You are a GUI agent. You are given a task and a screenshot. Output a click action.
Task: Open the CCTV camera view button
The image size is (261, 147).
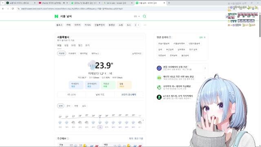[72, 95]
